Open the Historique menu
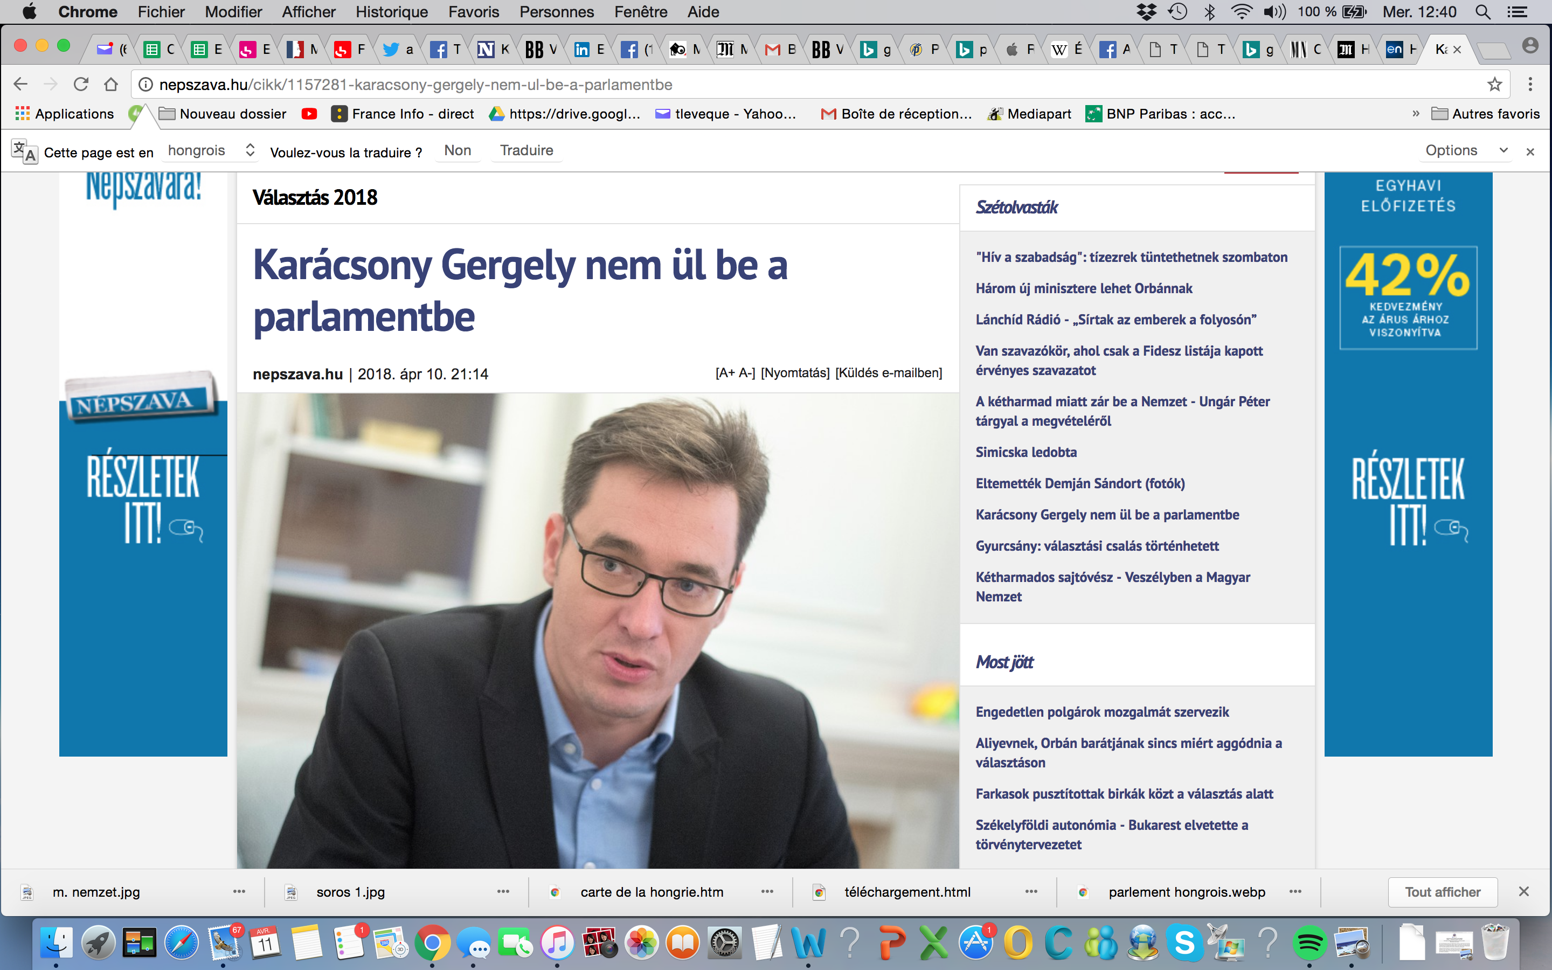 click(x=391, y=11)
